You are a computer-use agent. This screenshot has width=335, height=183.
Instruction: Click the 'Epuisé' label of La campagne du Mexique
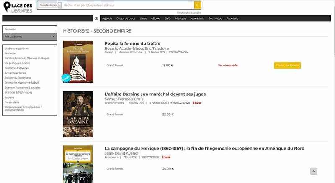tap(166, 157)
